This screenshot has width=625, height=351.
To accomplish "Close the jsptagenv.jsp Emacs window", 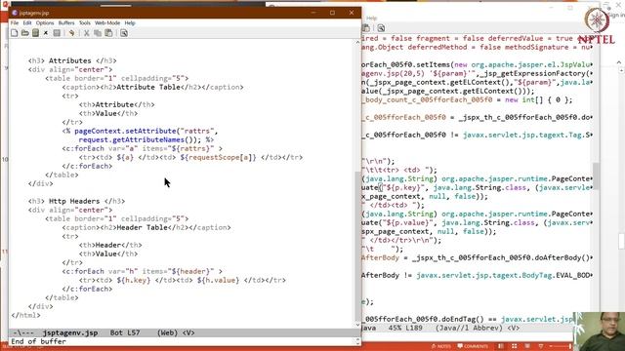I will point(352,13).
